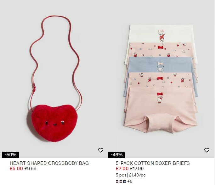
Task: Click the crossed-out £9.99 price
Action: click(30, 169)
